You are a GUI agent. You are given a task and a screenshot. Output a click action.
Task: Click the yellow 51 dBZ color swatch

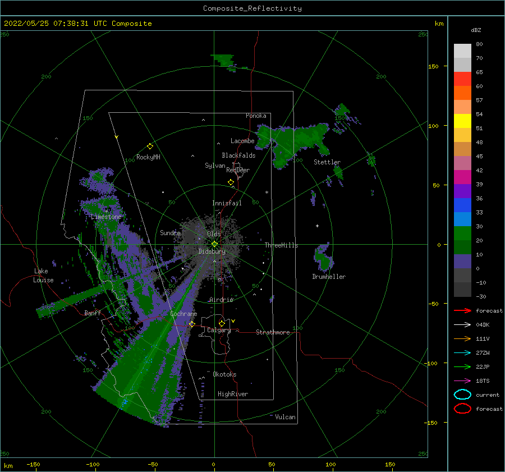(x=462, y=121)
